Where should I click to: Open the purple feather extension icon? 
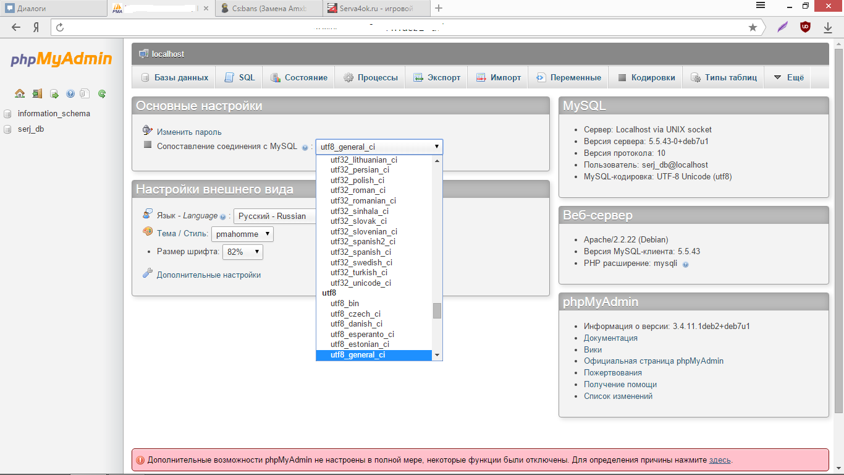point(782,27)
